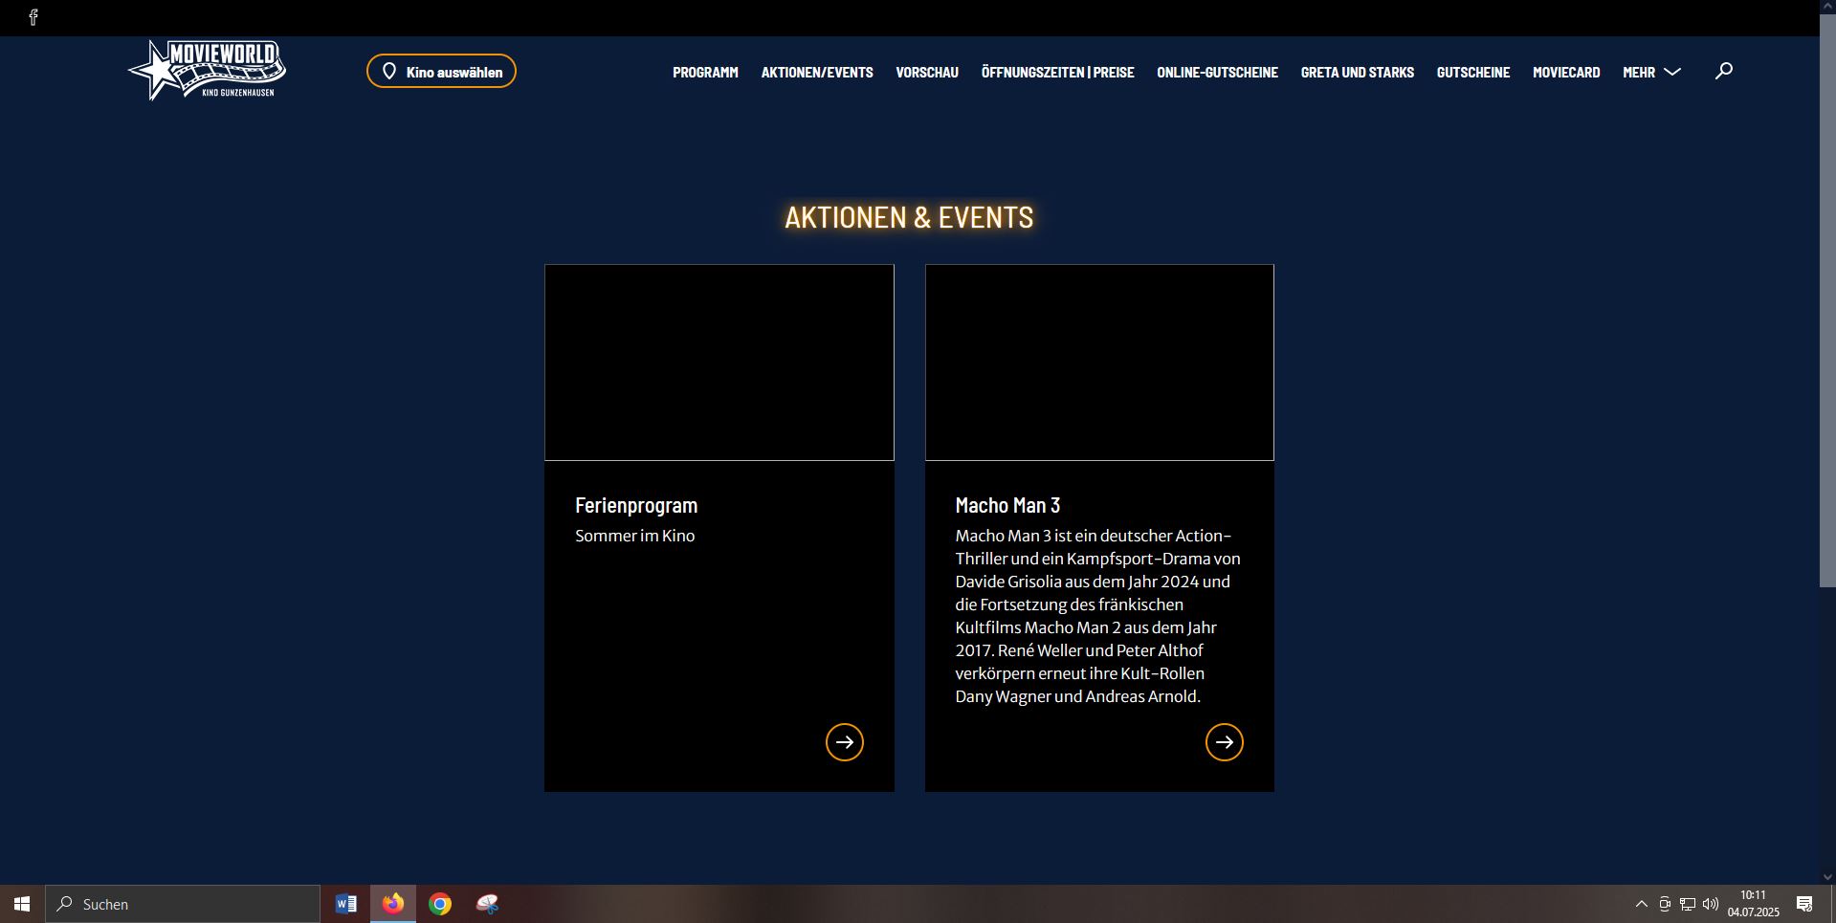Open the notification center icon
Viewport: 1836px width, 923px height.
tap(1804, 904)
